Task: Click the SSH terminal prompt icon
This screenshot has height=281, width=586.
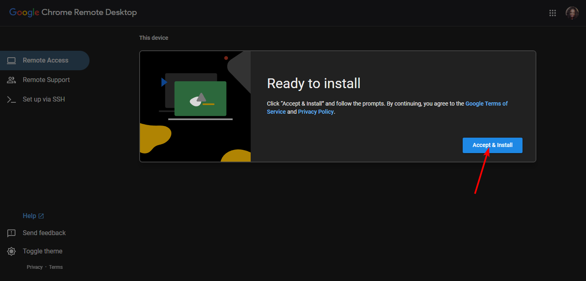Action: 11,99
